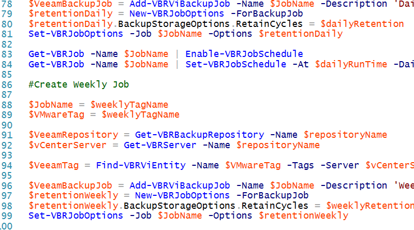Click '-ForBackupJob' parameter on line 79

pos(267,14)
